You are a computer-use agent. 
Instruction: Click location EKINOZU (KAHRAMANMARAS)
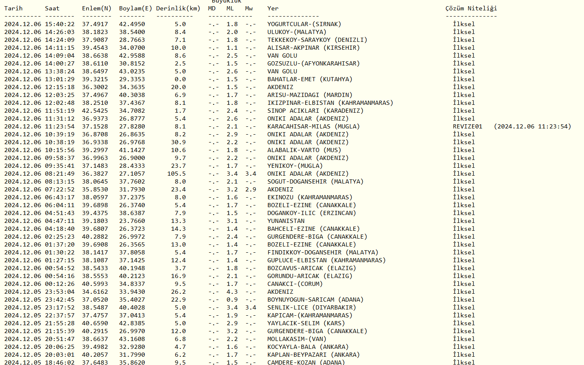[x=310, y=197]
